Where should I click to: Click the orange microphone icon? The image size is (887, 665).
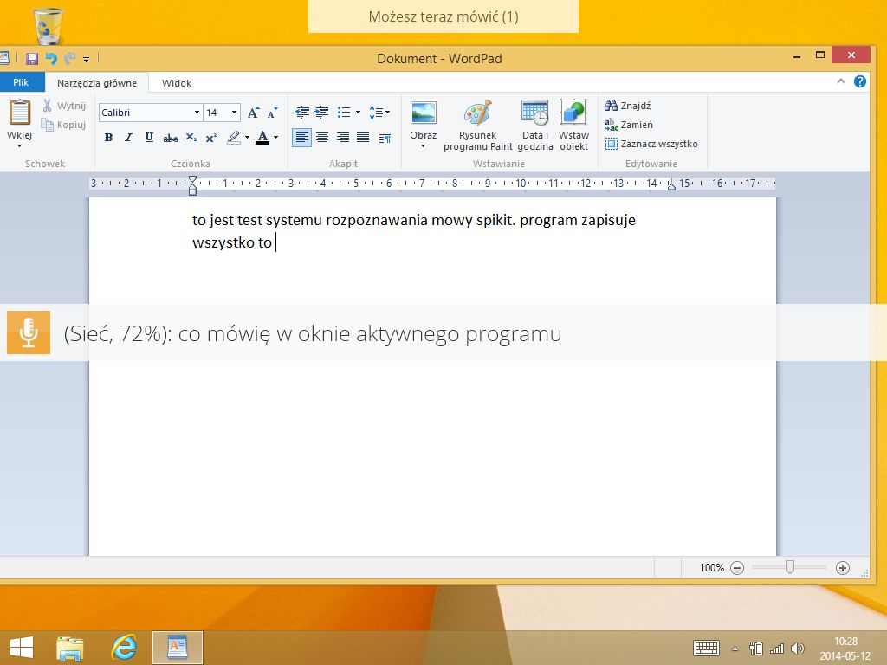click(x=29, y=332)
